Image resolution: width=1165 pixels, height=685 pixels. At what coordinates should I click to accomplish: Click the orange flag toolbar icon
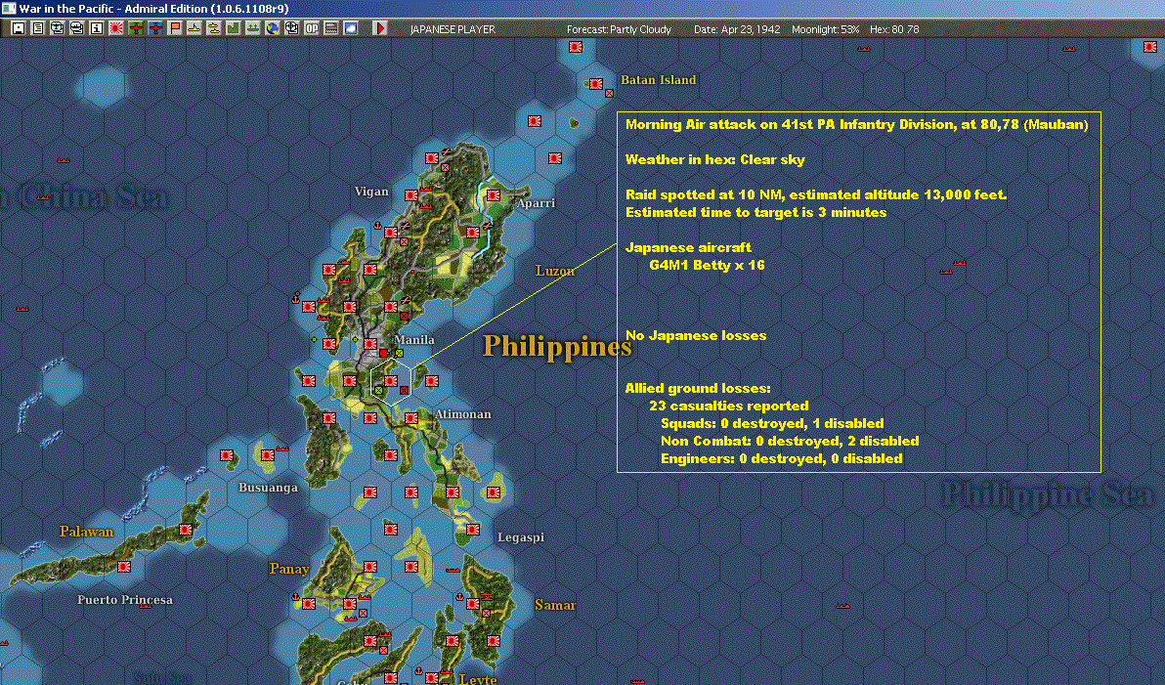175,28
